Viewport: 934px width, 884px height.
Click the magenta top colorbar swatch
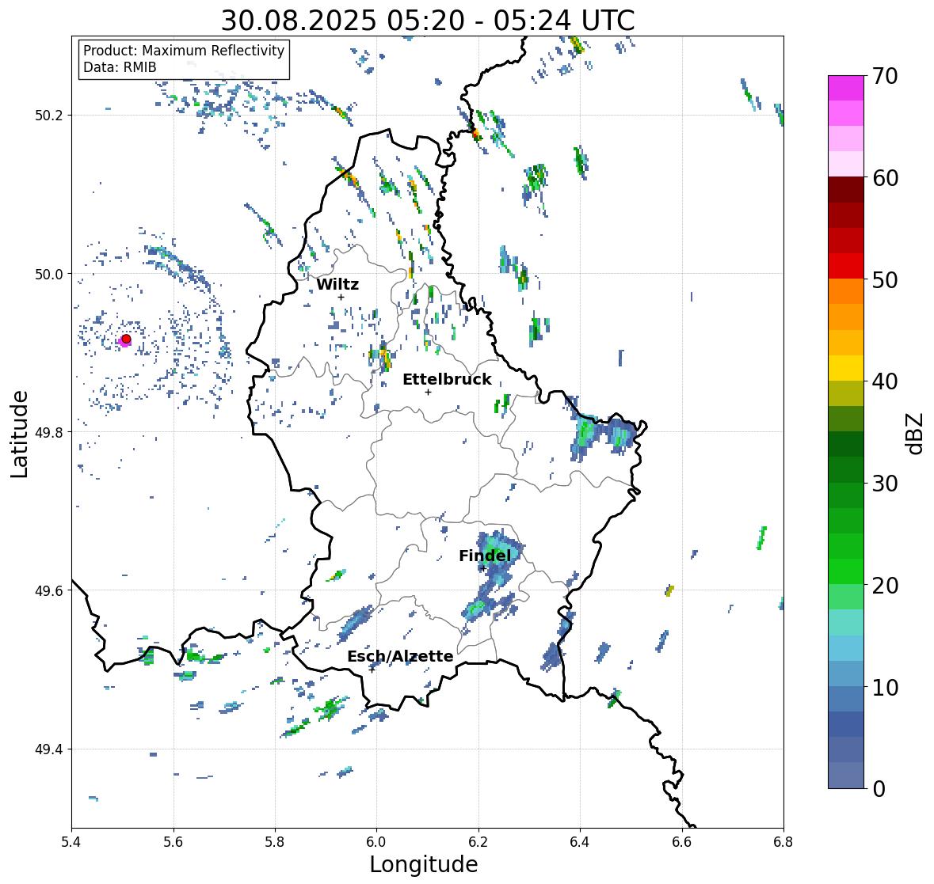click(x=846, y=88)
